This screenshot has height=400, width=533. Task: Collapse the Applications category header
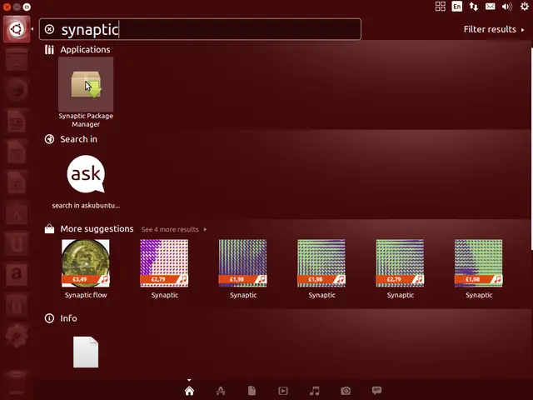pyautogui.click(x=77, y=50)
